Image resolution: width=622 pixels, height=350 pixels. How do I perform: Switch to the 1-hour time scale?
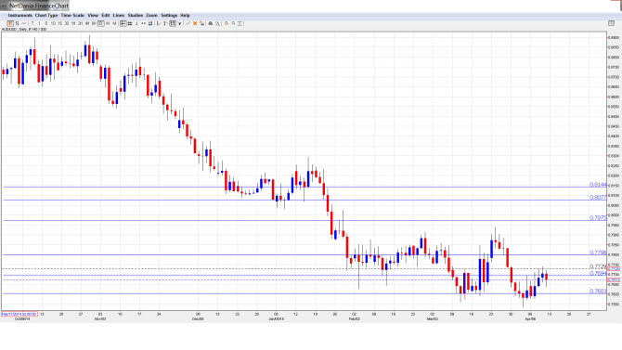coord(73,24)
